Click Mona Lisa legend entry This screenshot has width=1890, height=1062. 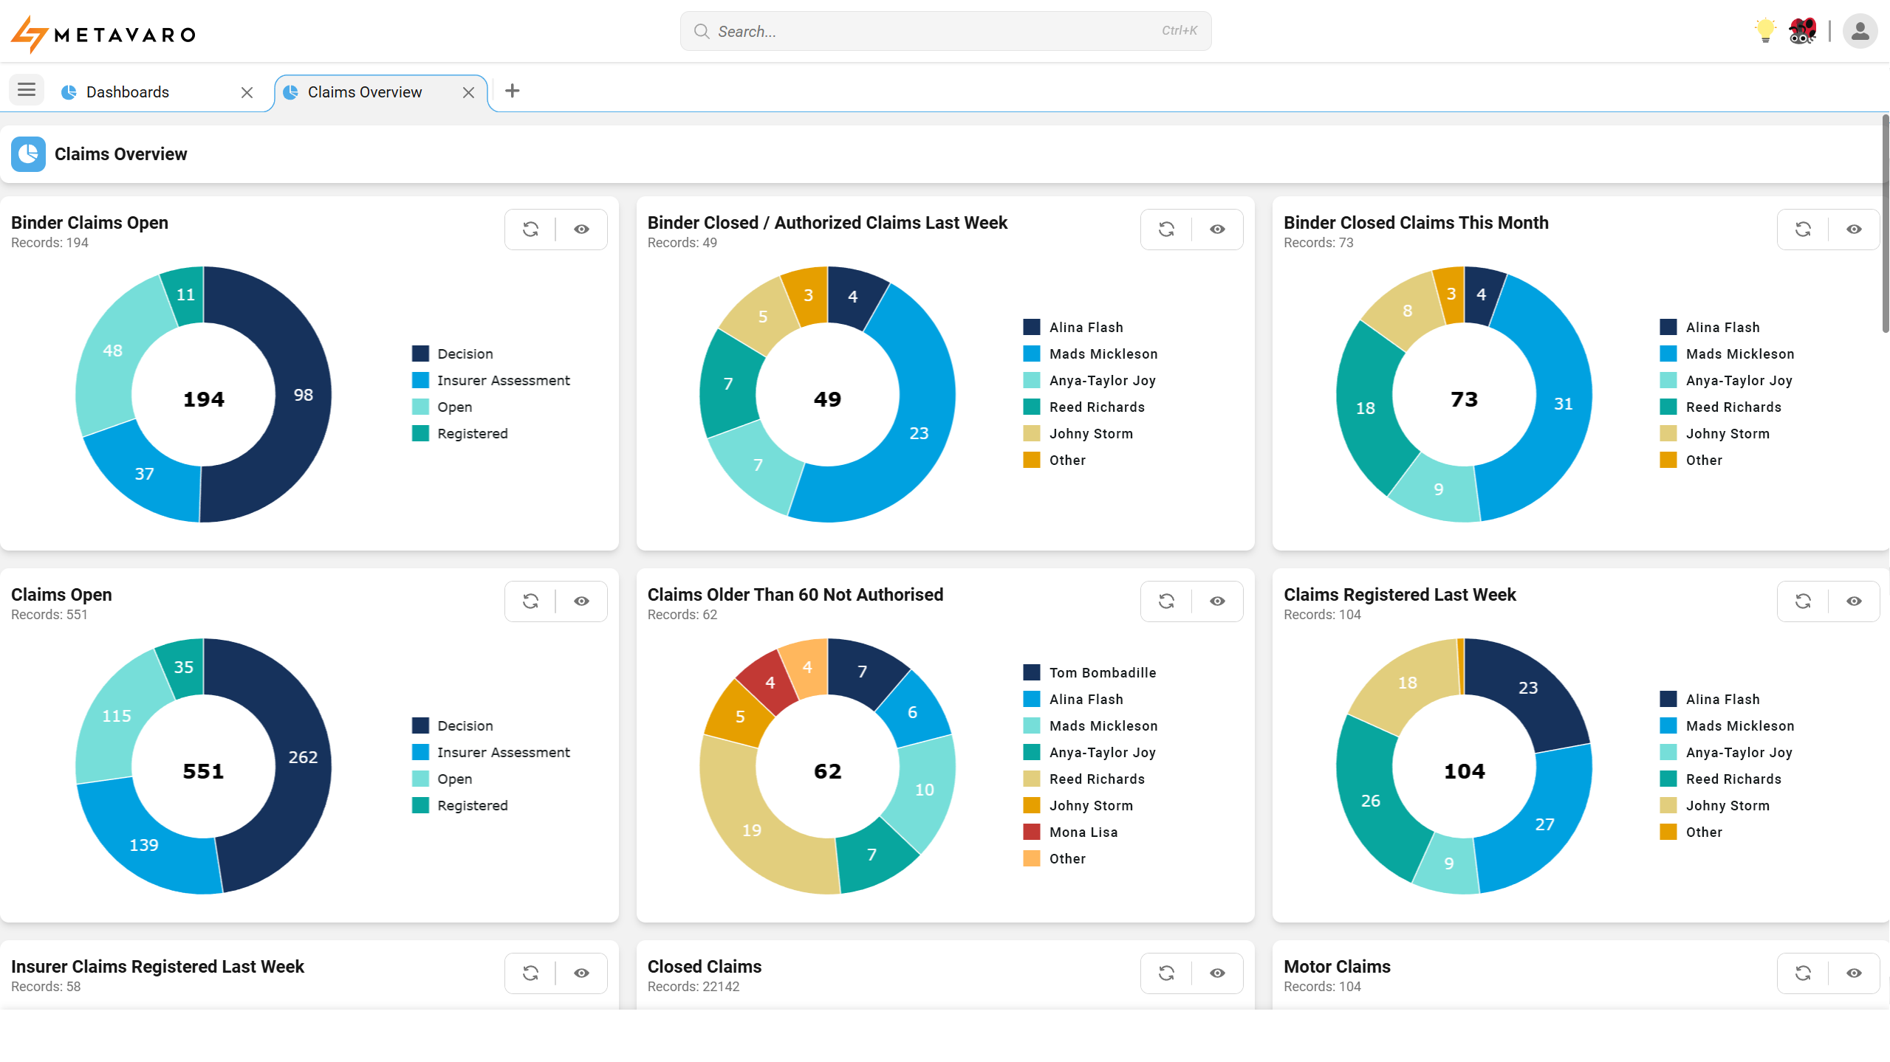(x=1083, y=832)
